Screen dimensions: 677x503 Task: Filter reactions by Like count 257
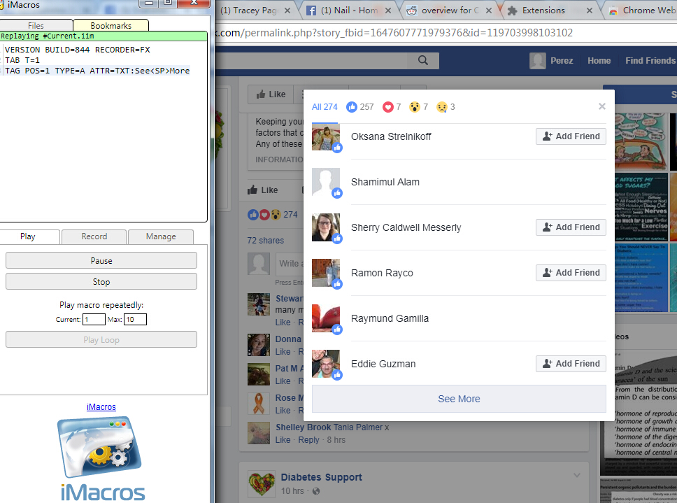coord(360,106)
